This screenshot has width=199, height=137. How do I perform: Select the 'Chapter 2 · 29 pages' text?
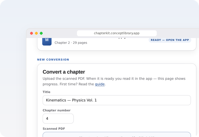tap(71, 43)
